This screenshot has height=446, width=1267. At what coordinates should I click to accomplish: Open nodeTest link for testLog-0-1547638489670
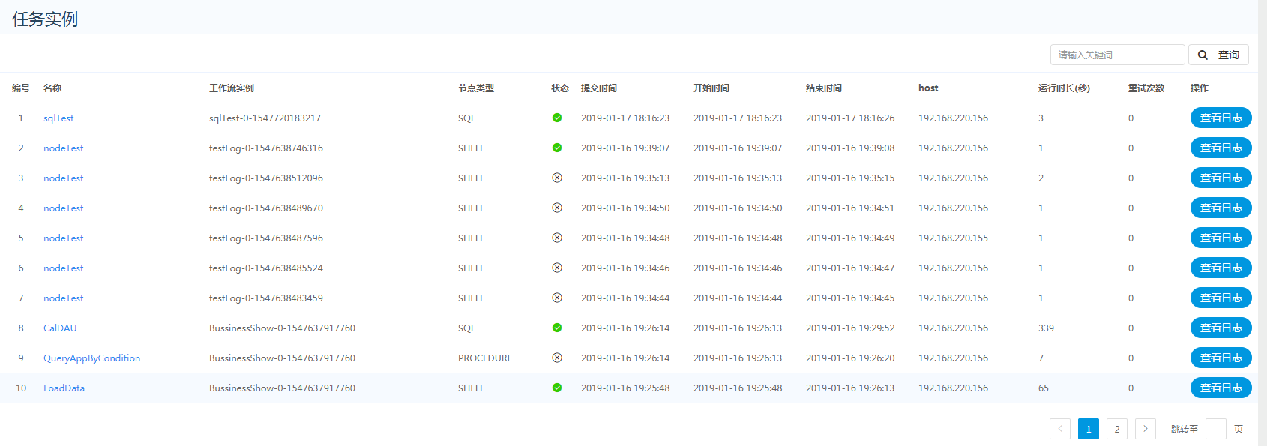tap(64, 208)
